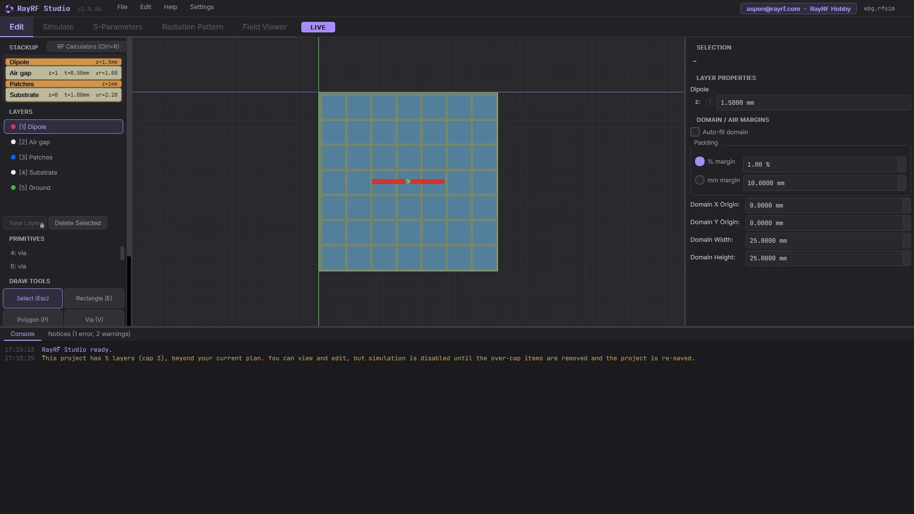This screenshot has width=914, height=514.
Task: Click the Air gap row in stackup
Action: pyautogui.click(x=63, y=73)
